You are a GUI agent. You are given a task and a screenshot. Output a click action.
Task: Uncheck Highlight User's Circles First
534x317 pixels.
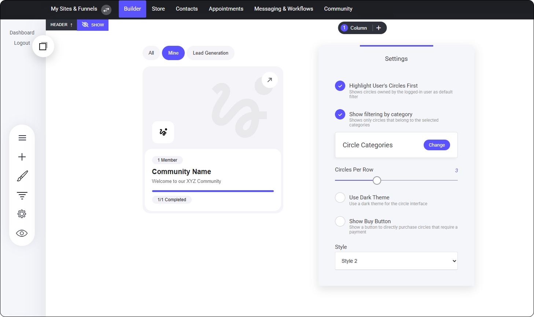[340, 86]
